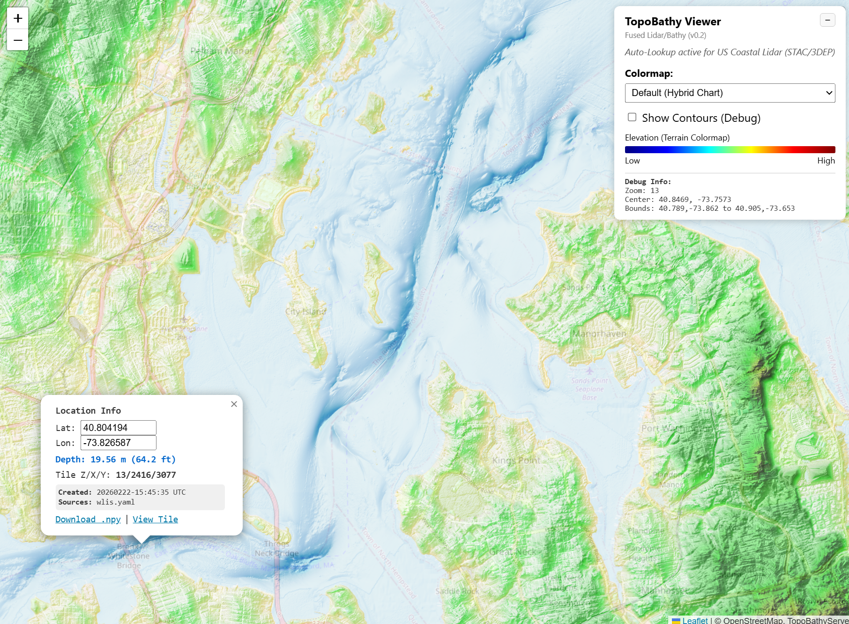The height and width of the screenshot is (624, 849).
Task: Select Default (Hybrid Chart) from the colormap selector
Action: [730, 93]
